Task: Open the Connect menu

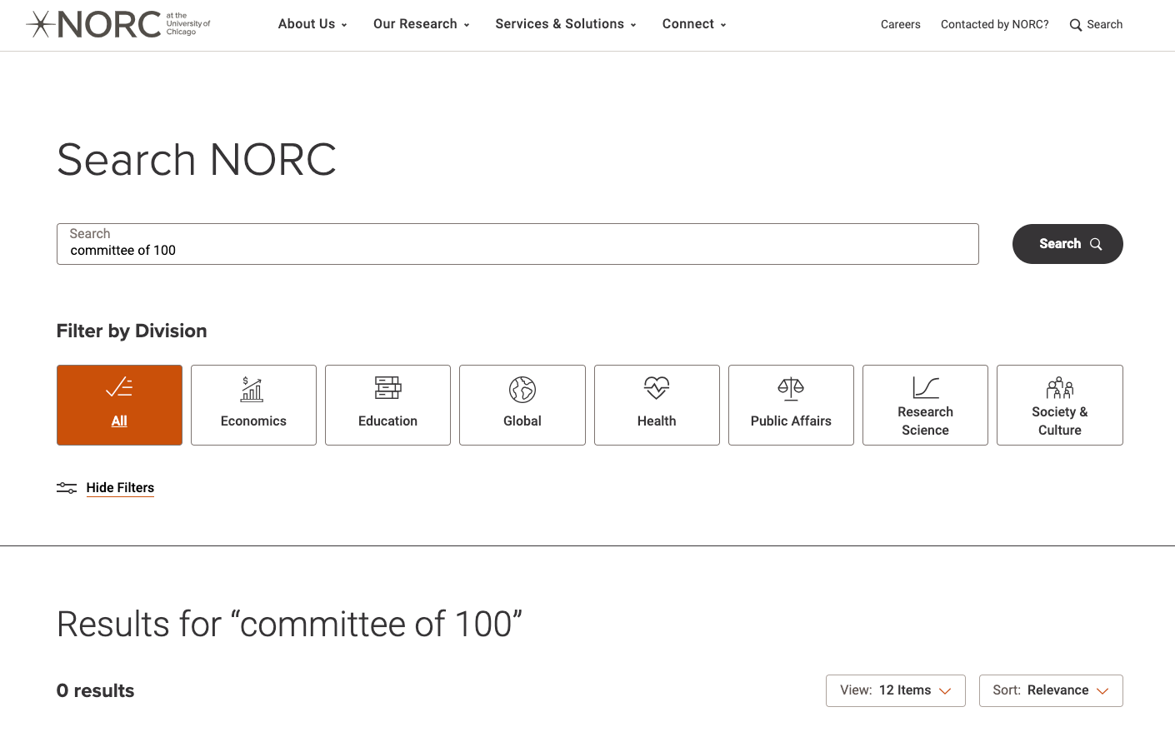Action: coord(694,24)
